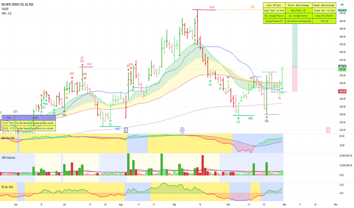Viewport: 354px width, 208px height.
Task: Click the 'Money Flow Positive' cell
Action: pyautogui.click(x=324, y=16)
